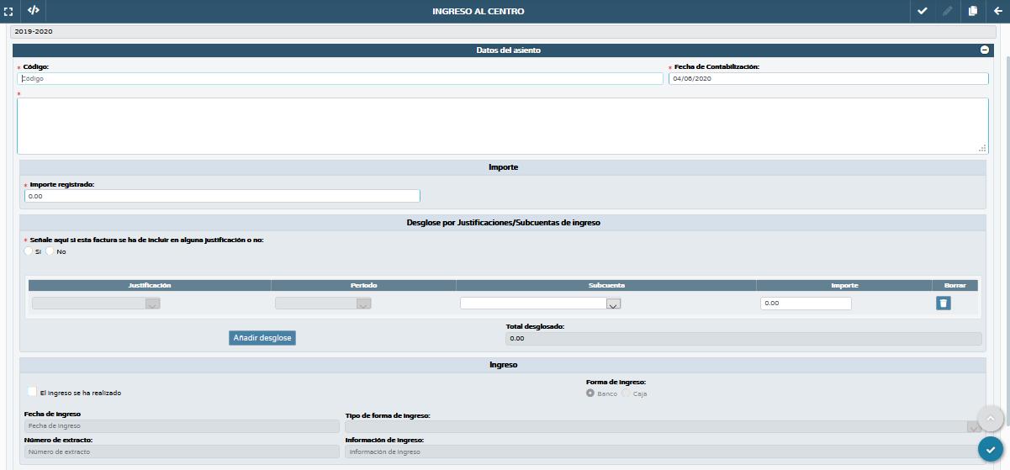
Task: Click the round confirm floating button
Action: coord(991,449)
